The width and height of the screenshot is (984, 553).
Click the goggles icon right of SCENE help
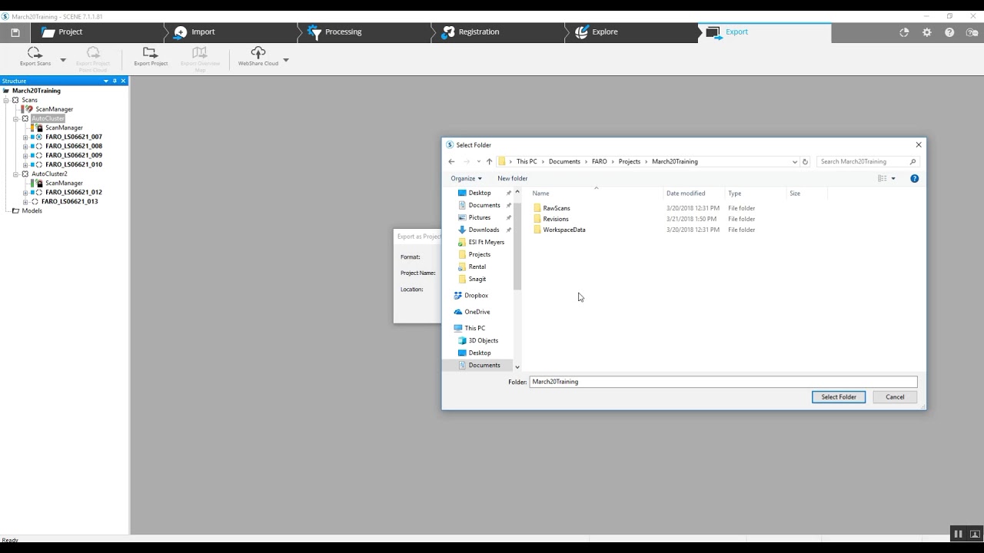[972, 32]
